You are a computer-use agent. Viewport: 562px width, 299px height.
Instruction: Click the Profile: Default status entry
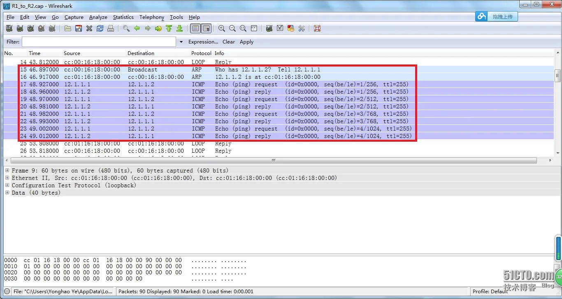[490, 292]
